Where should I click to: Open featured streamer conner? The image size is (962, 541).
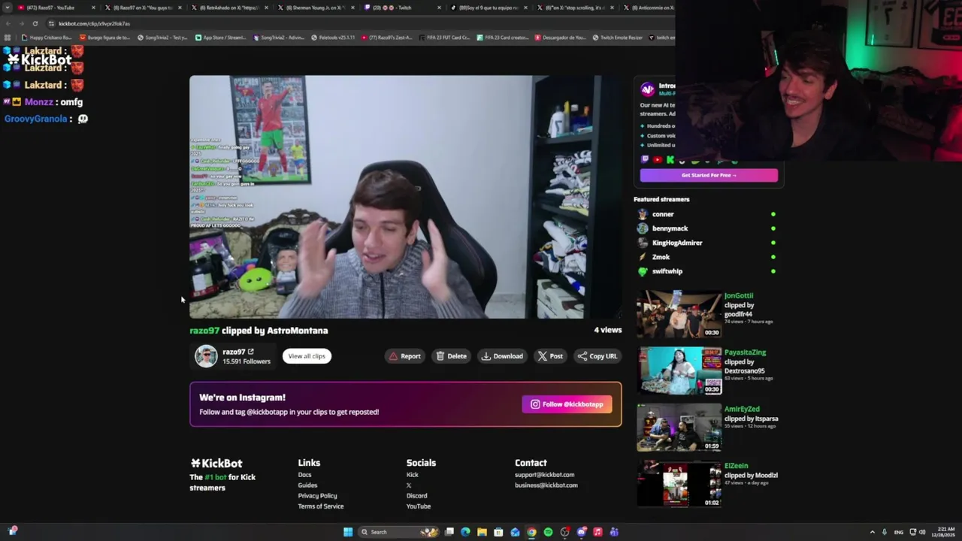pos(663,214)
